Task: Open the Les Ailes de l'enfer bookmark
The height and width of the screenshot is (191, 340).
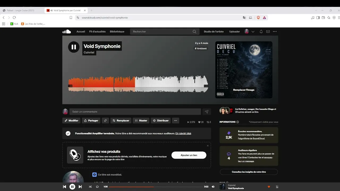Action: [33, 24]
